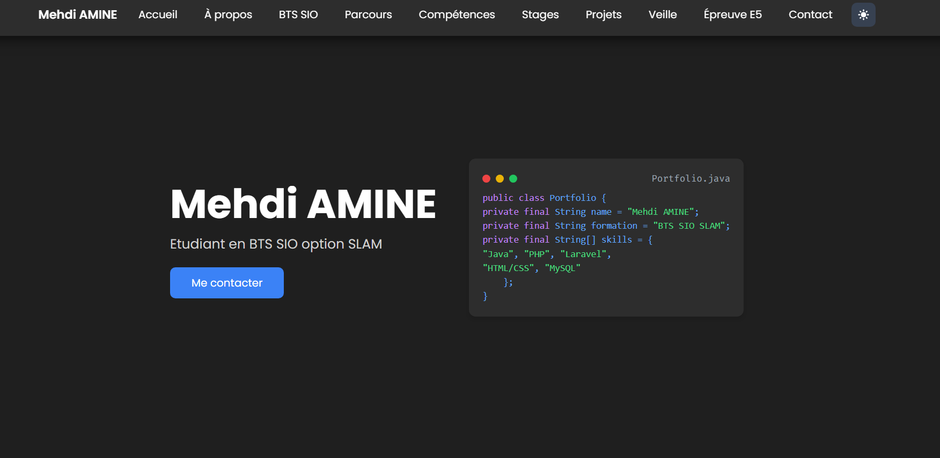Select Épreuve E5 in the navbar
This screenshot has height=458, width=940.
pyautogui.click(x=732, y=15)
